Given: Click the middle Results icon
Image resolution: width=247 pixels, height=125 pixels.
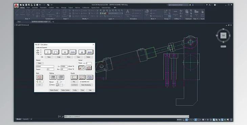Looking at the screenshot, I should click(x=82, y=77).
